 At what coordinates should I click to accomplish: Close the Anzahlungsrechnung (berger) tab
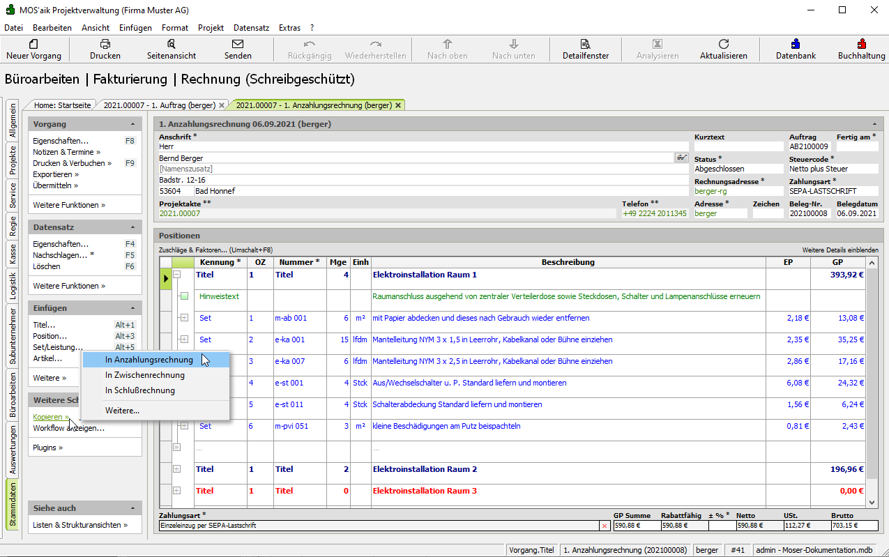tap(398, 105)
